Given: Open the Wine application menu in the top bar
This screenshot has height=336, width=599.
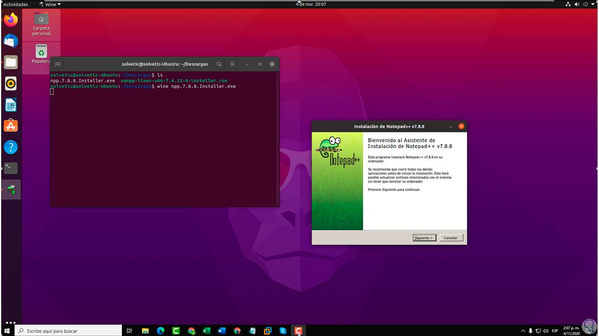Looking at the screenshot, I should coord(50,4).
